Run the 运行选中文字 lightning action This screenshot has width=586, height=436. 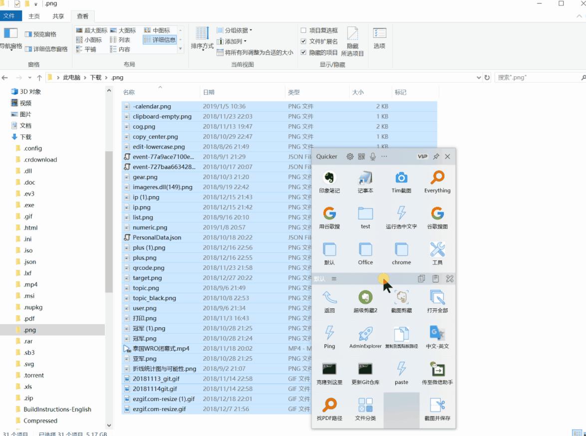tap(401, 218)
